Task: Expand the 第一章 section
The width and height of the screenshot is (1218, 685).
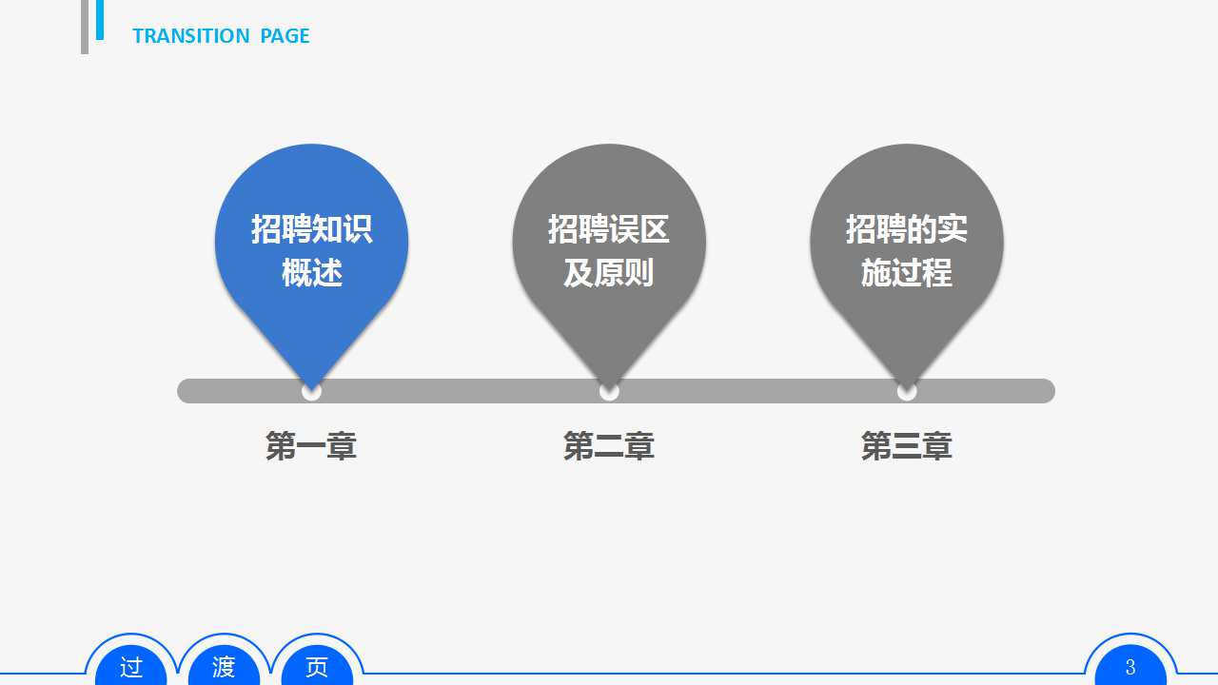Action: (x=311, y=447)
